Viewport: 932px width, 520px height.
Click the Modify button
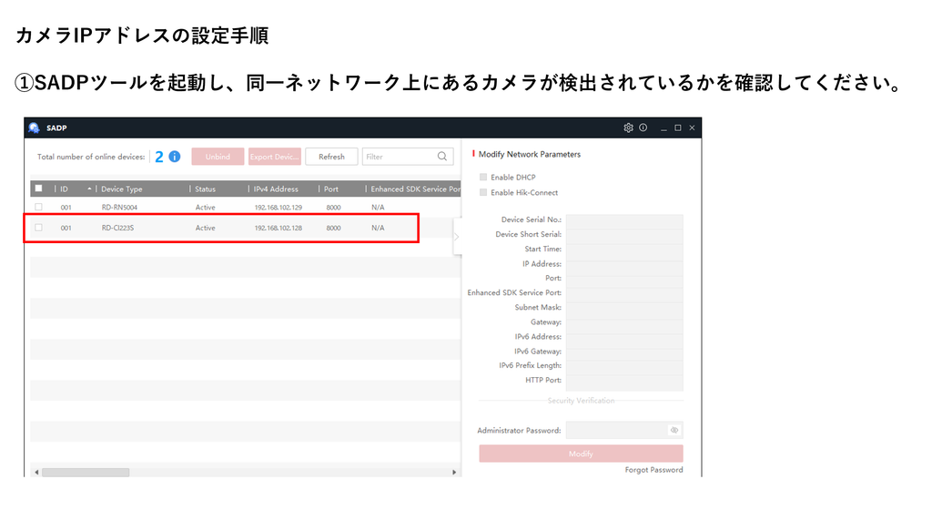pos(581,454)
